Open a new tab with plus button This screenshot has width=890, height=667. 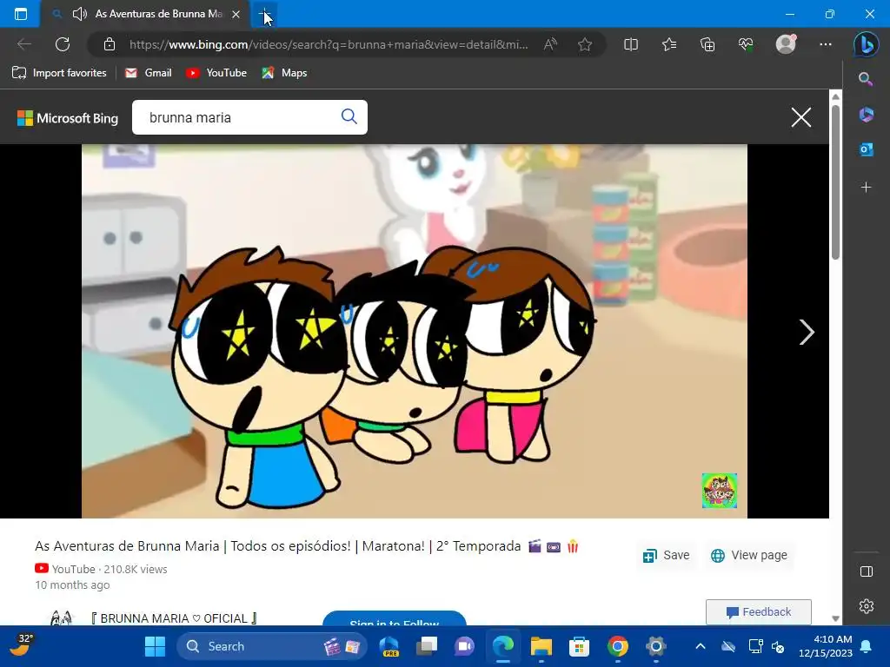pyautogui.click(x=264, y=14)
